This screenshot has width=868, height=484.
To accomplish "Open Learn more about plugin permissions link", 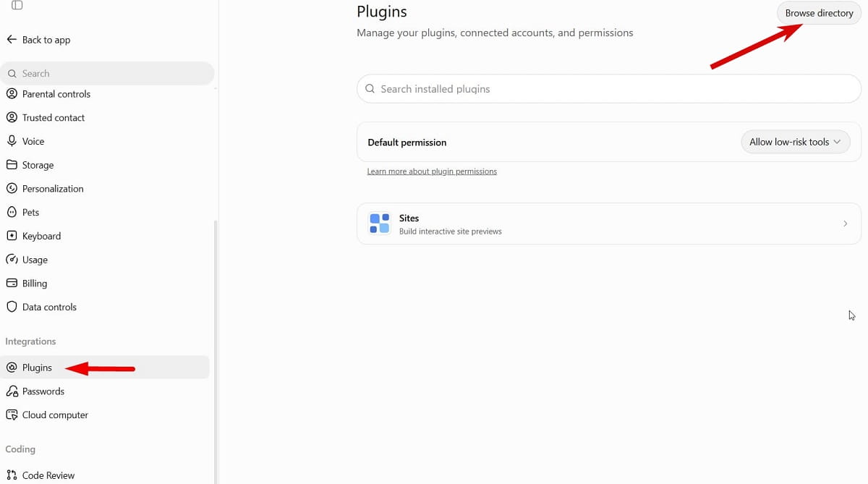I will pyautogui.click(x=432, y=171).
